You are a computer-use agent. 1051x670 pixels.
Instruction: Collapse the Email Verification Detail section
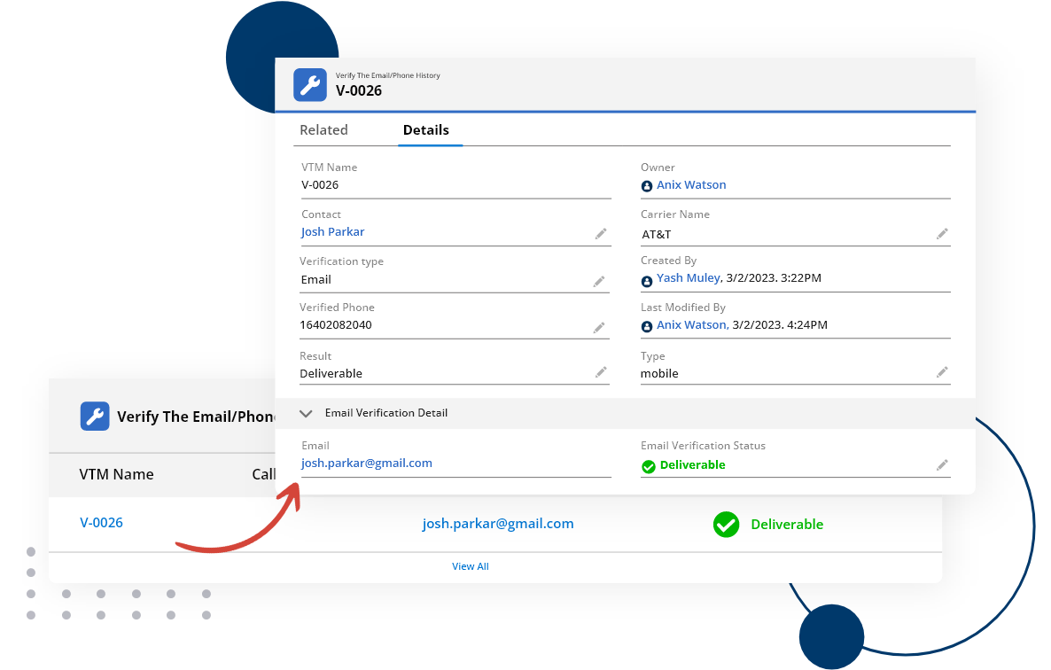pyautogui.click(x=306, y=413)
